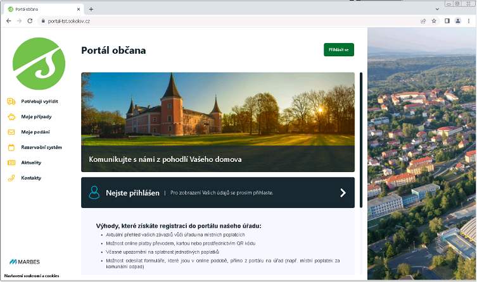Open the browser tab search dropdown

(438, 9)
